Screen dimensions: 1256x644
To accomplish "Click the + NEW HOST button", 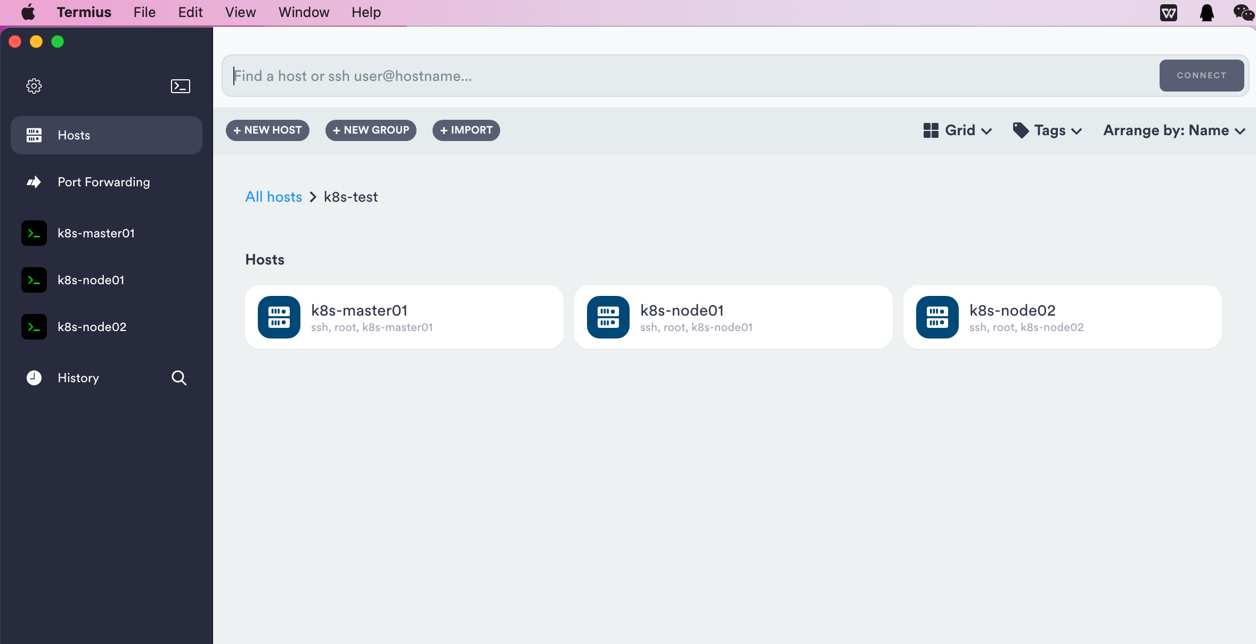I will [x=267, y=130].
